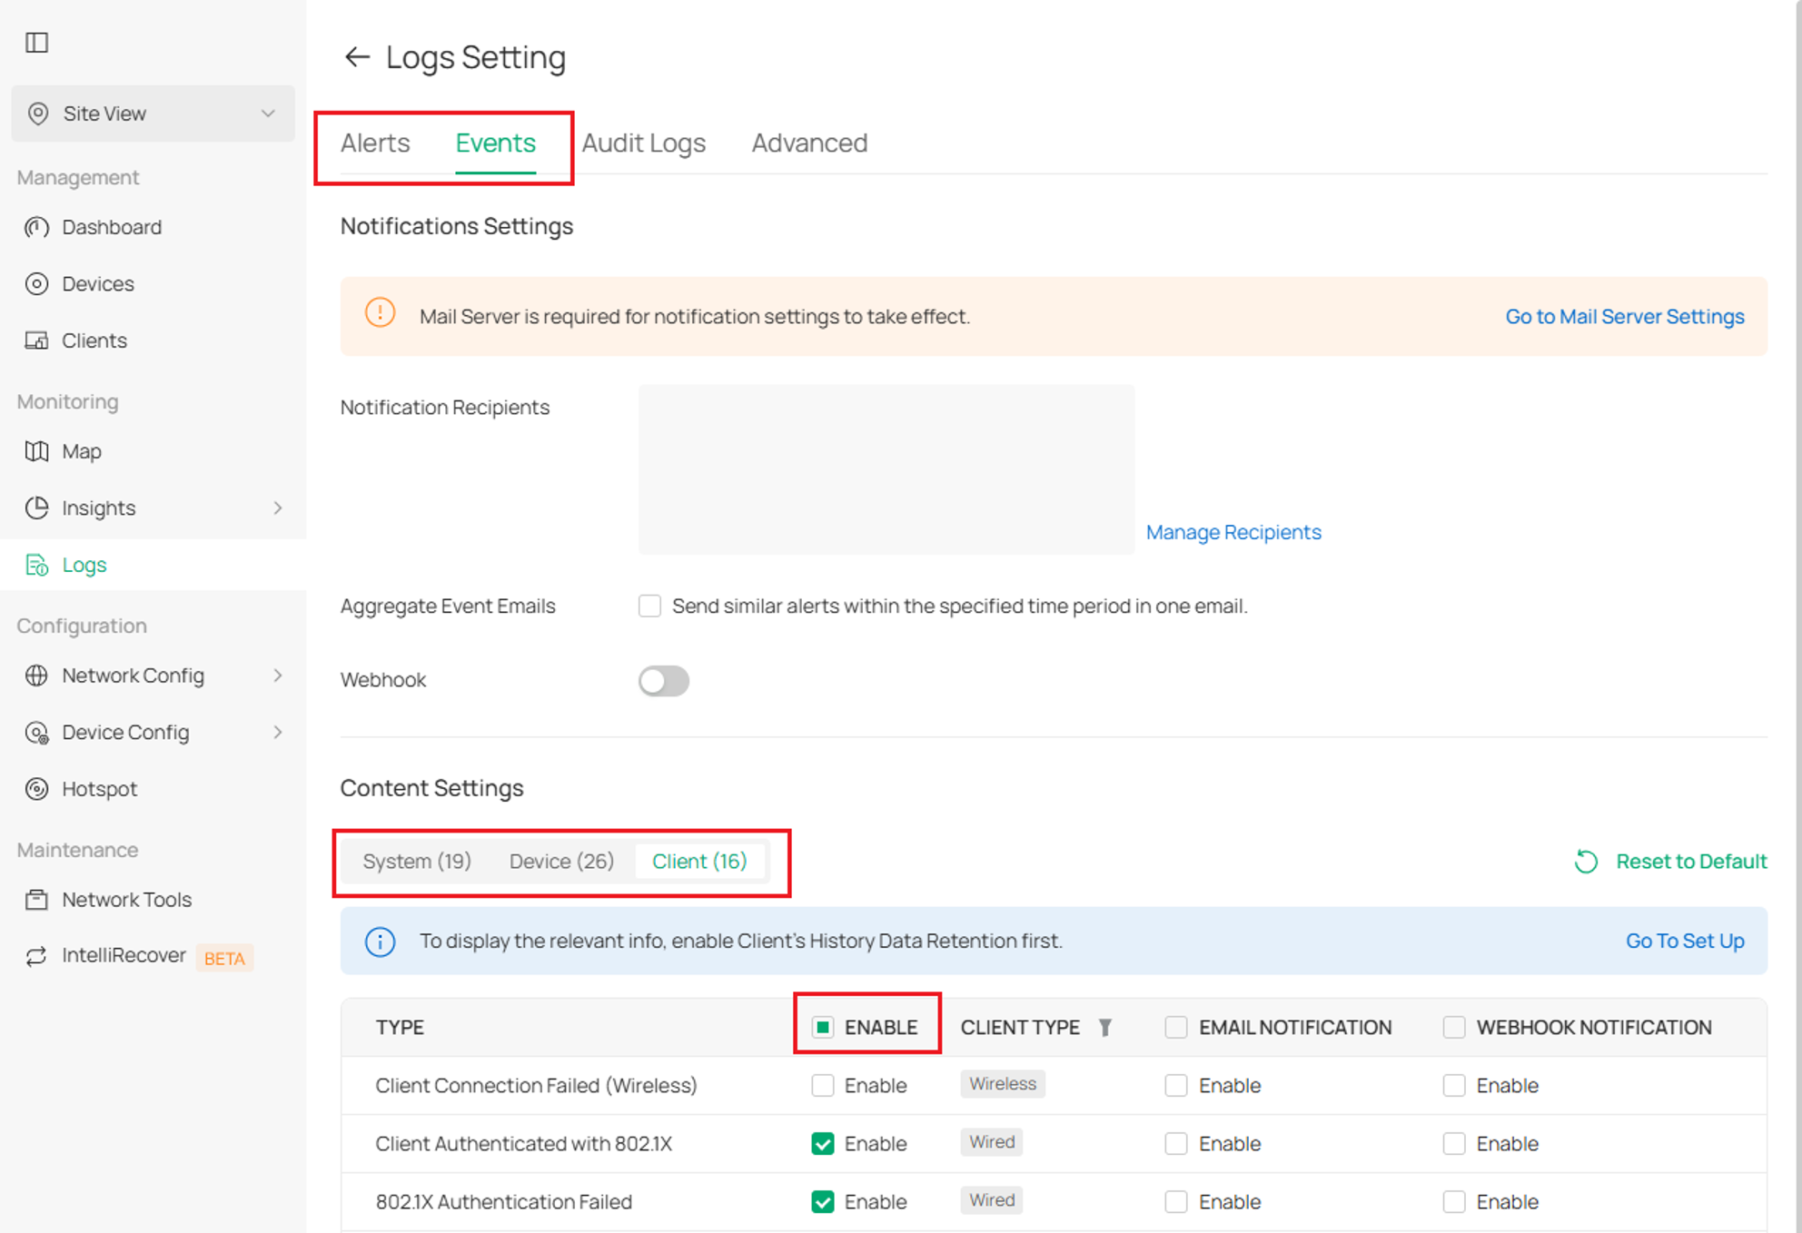Click the Device Config icon
1802x1233 pixels.
(x=36, y=733)
